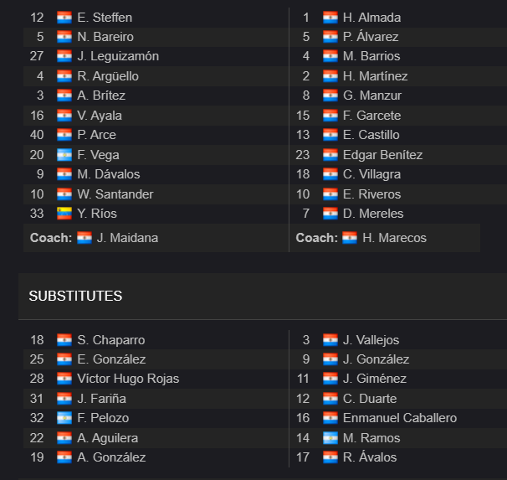This screenshot has width=507, height=480.
Task: Select player J. Leguizamón
Action: 118,56
